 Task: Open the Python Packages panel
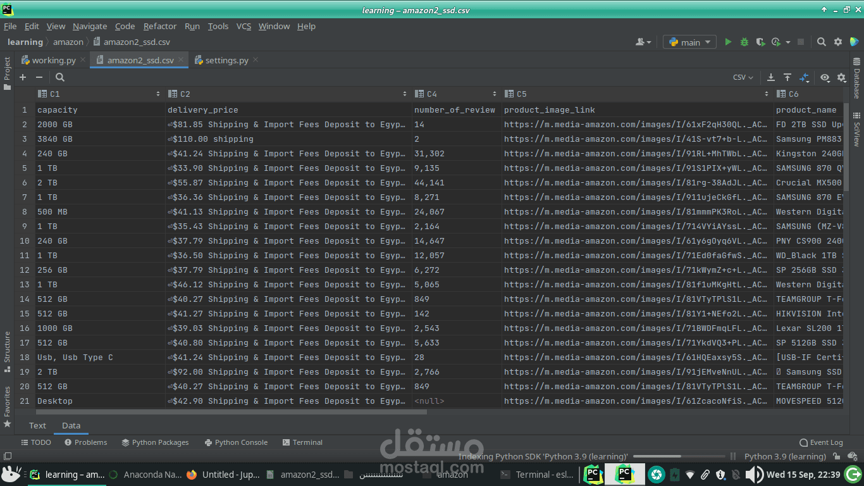click(x=156, y=442)
